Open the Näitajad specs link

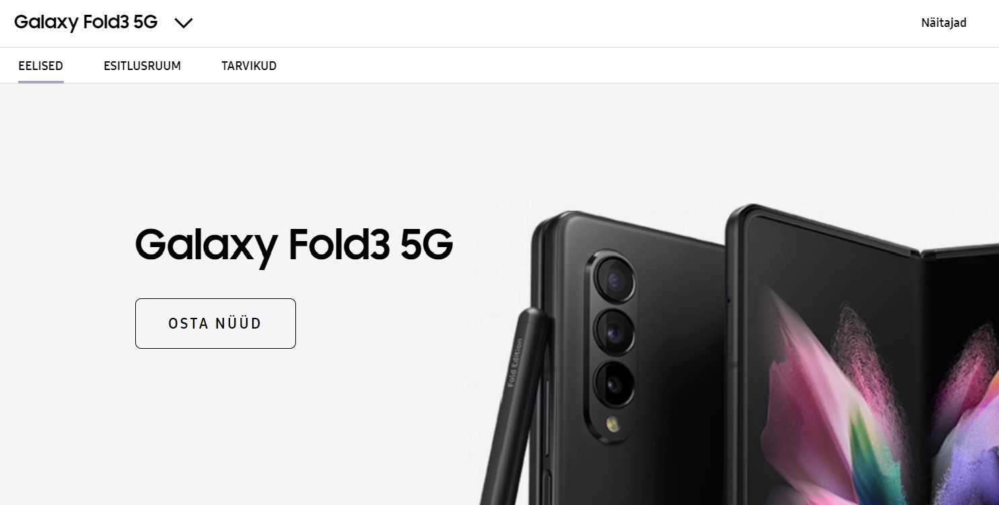(x=944, y=23)
